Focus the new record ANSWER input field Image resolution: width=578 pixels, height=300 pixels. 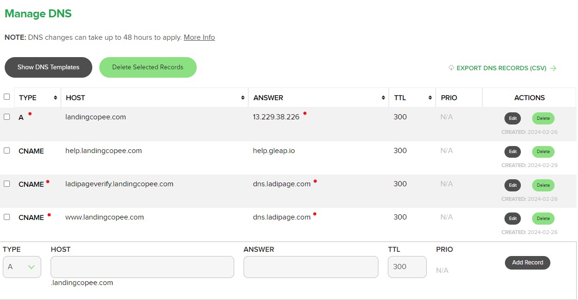(311, 267)
